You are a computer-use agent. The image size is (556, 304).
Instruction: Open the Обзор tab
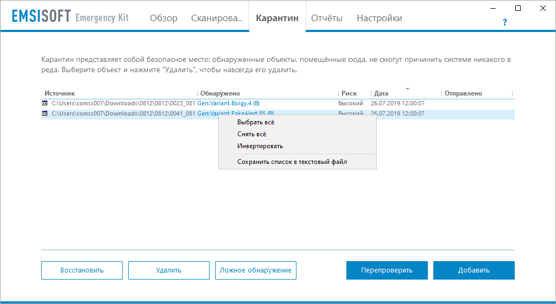pyautogui.click(x=163, y=18)
